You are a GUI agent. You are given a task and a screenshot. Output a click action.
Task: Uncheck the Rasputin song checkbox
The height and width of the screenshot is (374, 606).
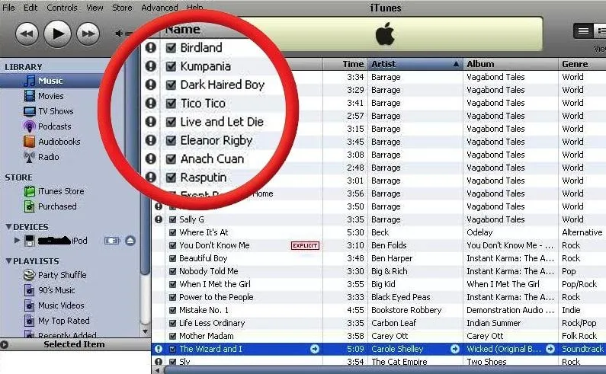coord(171,177)
